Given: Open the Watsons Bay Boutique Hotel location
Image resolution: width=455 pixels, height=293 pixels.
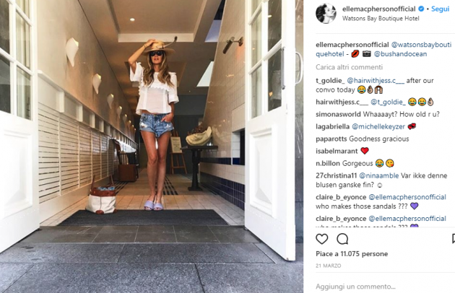Looking at the screenshot, I should (x=381, y=19).
